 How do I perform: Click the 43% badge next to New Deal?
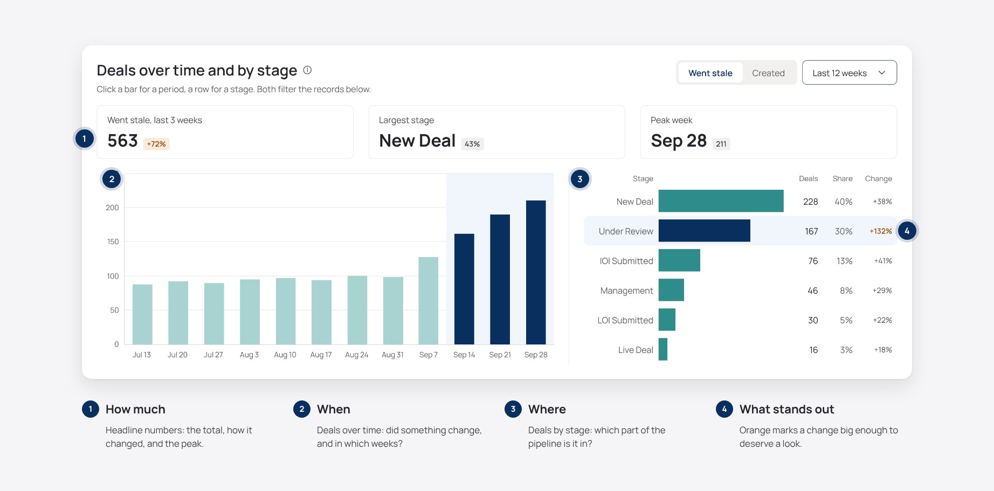(x=472, y=144)
